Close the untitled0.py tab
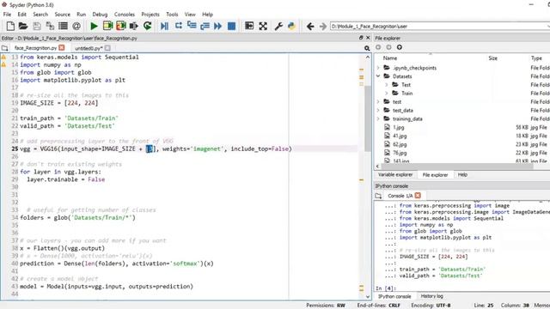 [x=107, y=48]
